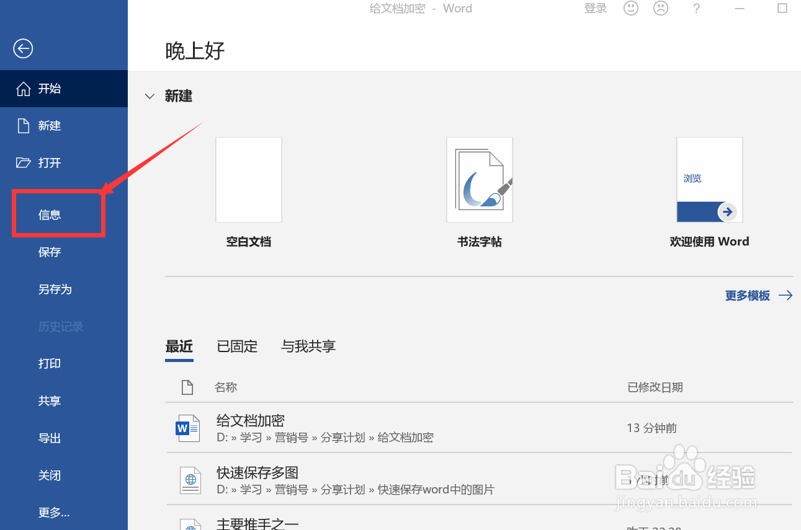Switch to the 已固定 tab
The image size is (801, 530).
click(x=237, y=347)
